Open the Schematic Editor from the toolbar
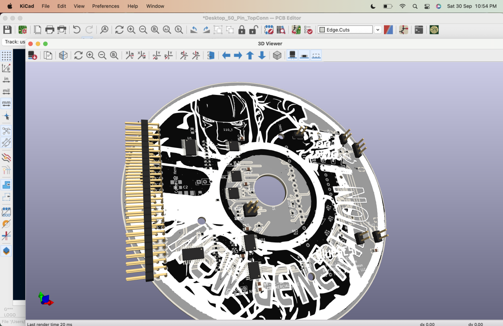Image resolution: width=503 pixels, height=326 pixels. [x=404, y=30]
